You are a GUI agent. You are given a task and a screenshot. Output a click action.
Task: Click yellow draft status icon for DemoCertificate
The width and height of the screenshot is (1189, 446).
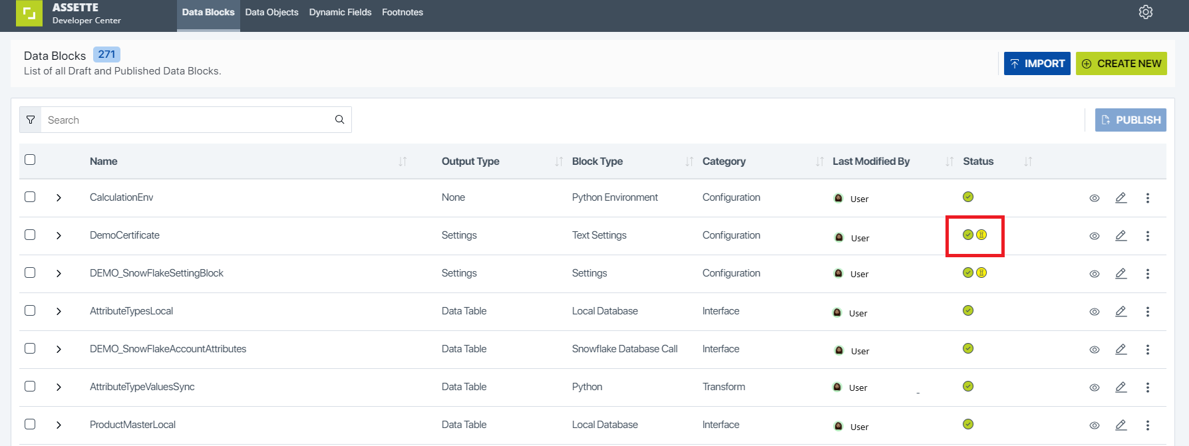(981, 235)
